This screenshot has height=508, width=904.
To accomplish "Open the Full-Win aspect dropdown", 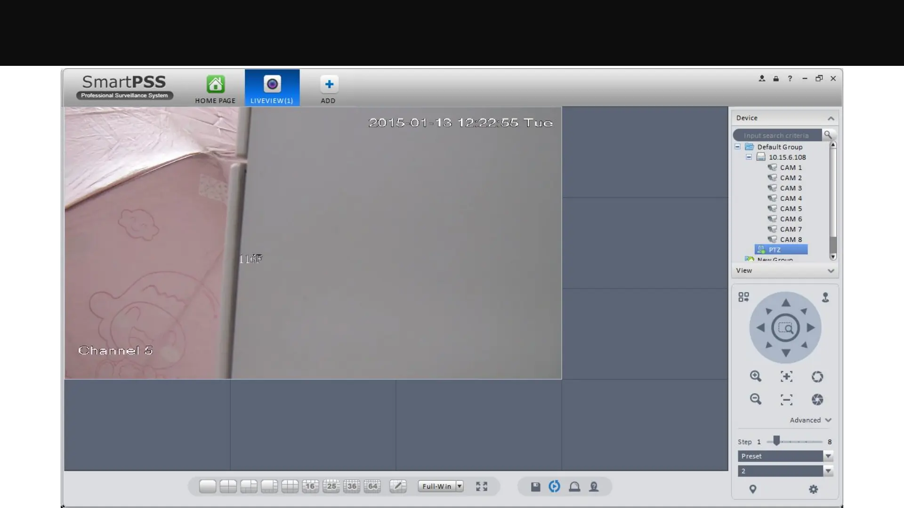I will point(441,486).
